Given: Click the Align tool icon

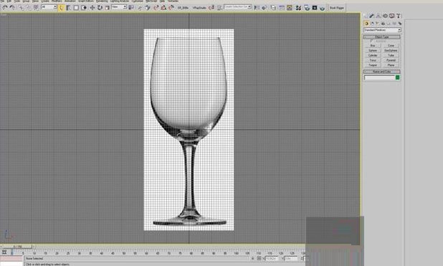Looking at the screenshot, I should pos(264,8).
